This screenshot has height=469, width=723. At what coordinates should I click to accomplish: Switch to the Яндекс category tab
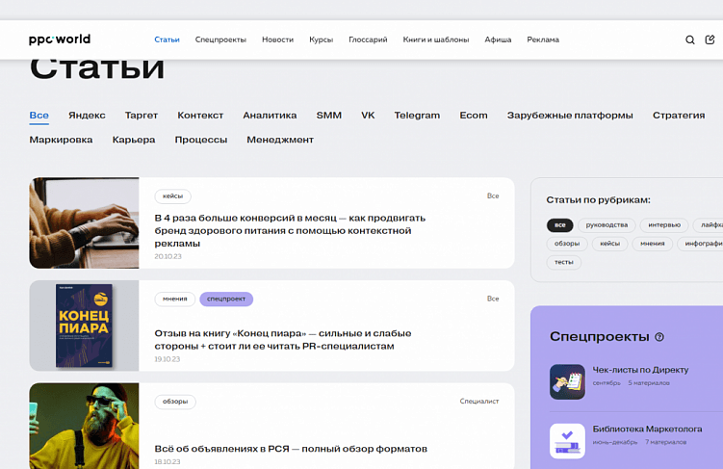tap(88, 116)
